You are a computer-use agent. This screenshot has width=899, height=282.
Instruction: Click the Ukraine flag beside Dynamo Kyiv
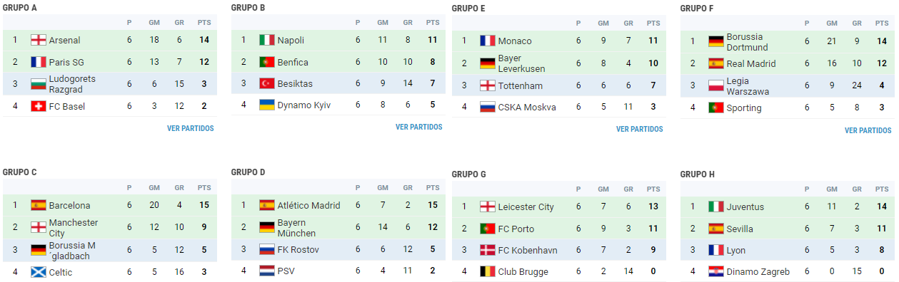coord(266,105)
